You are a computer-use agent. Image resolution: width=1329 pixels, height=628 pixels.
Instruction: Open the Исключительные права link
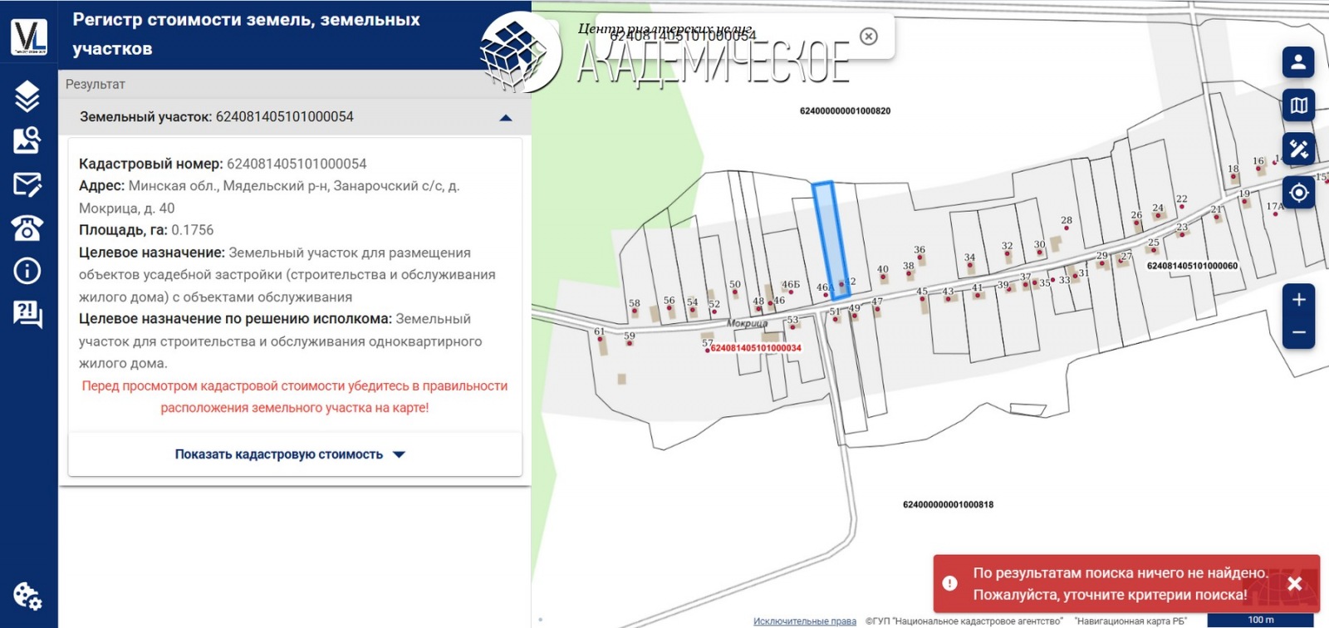click(x=804, y=621)
